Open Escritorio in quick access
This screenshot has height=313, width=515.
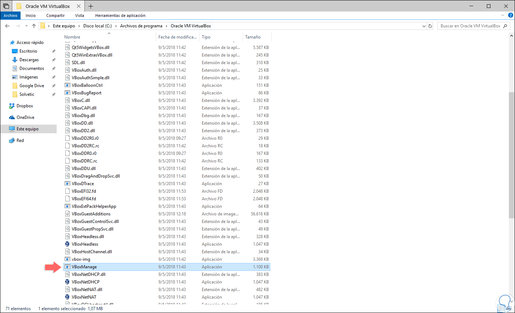28,51
